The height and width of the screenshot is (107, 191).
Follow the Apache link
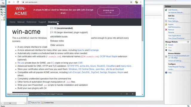pos(81,50)
